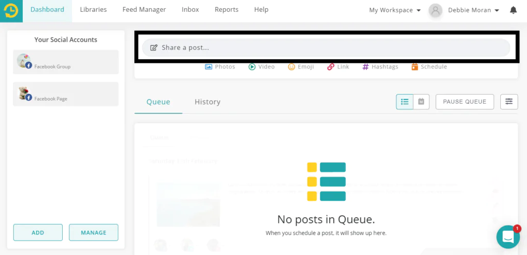Open the Debbie Moran user menu
Screen dimensions: 527x255
pos(473,10)
